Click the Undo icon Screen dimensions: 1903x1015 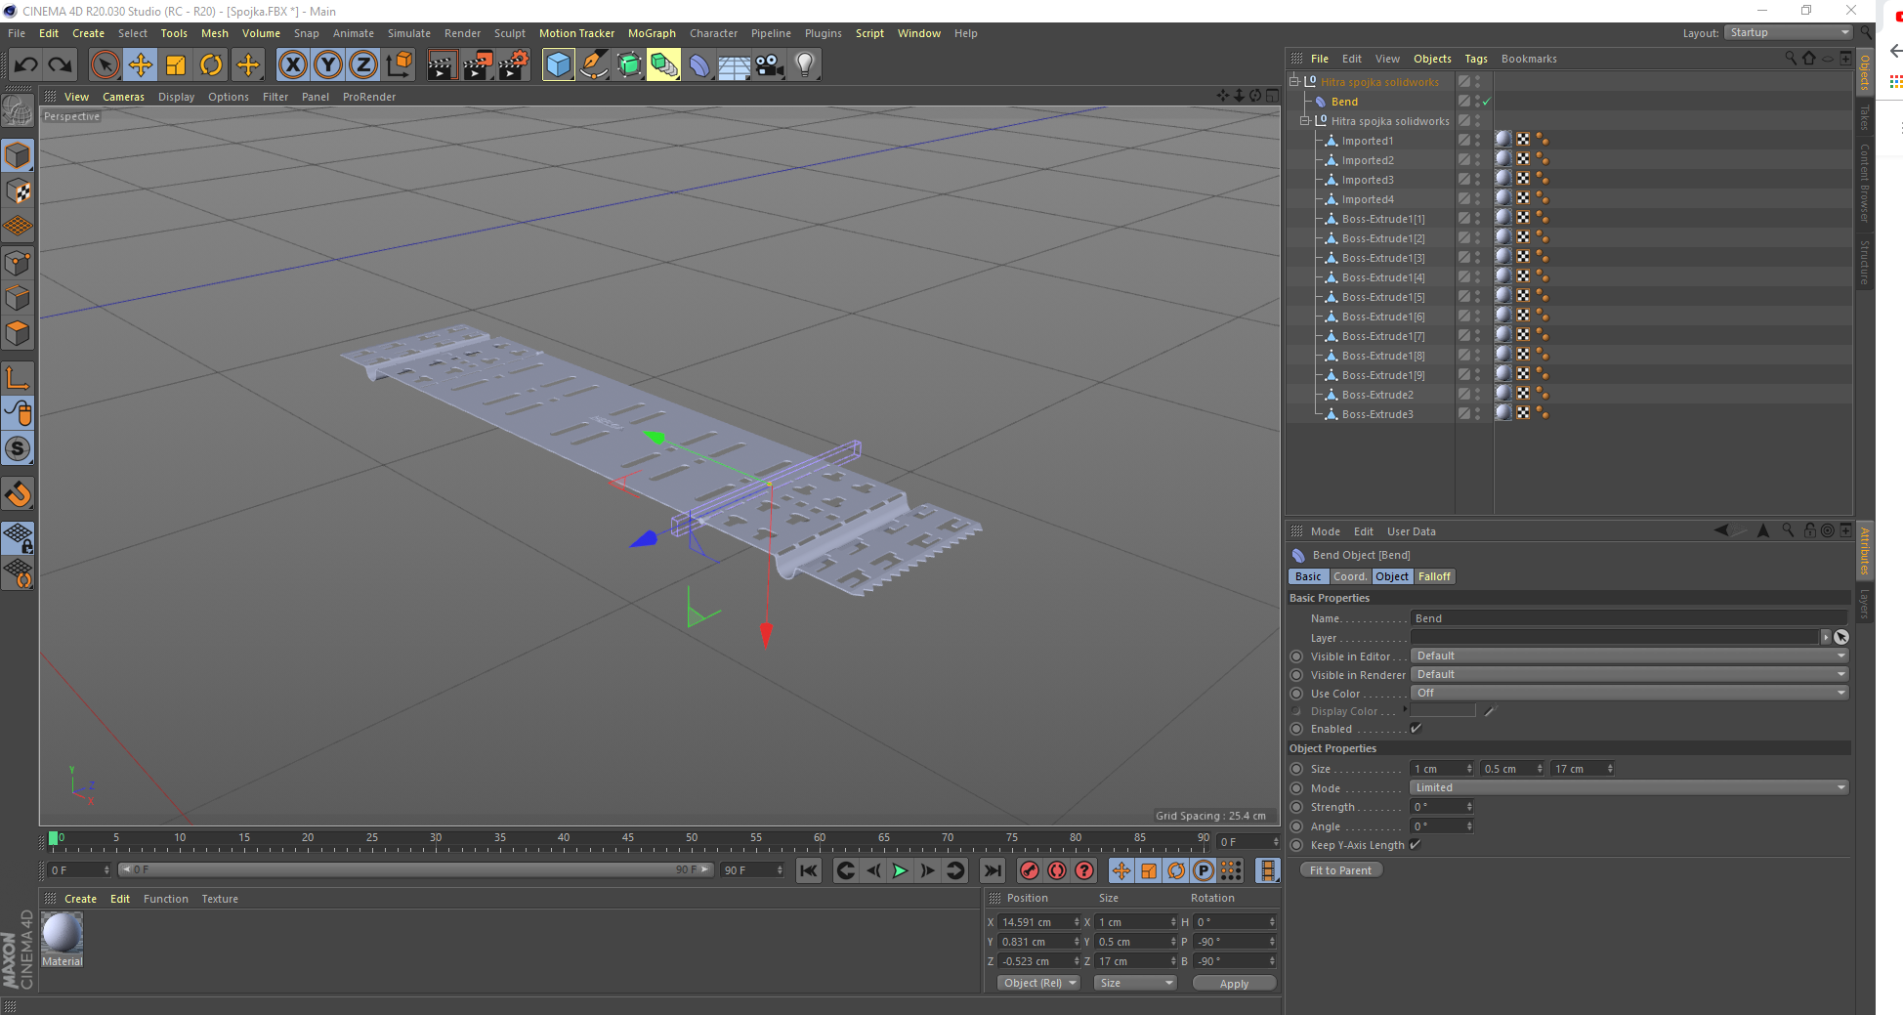pos(26,64)
